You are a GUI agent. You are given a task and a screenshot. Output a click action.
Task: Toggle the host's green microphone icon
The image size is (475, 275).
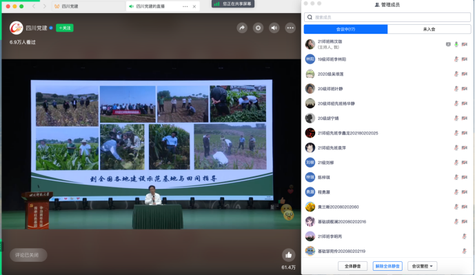(x=456, y=44)
